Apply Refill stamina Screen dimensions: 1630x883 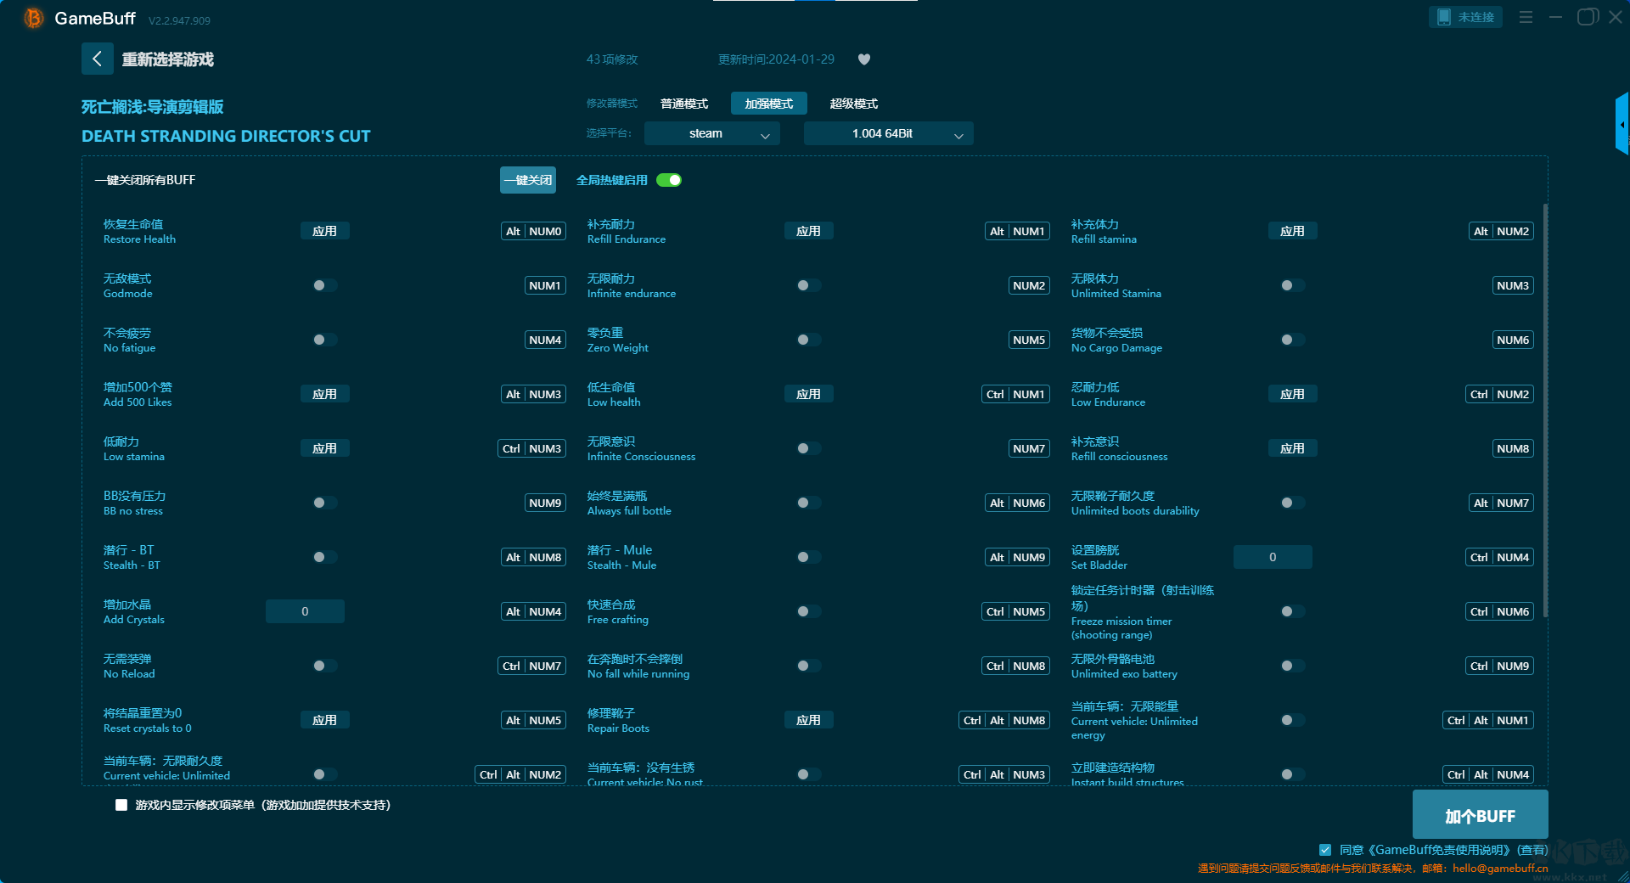1292,231
